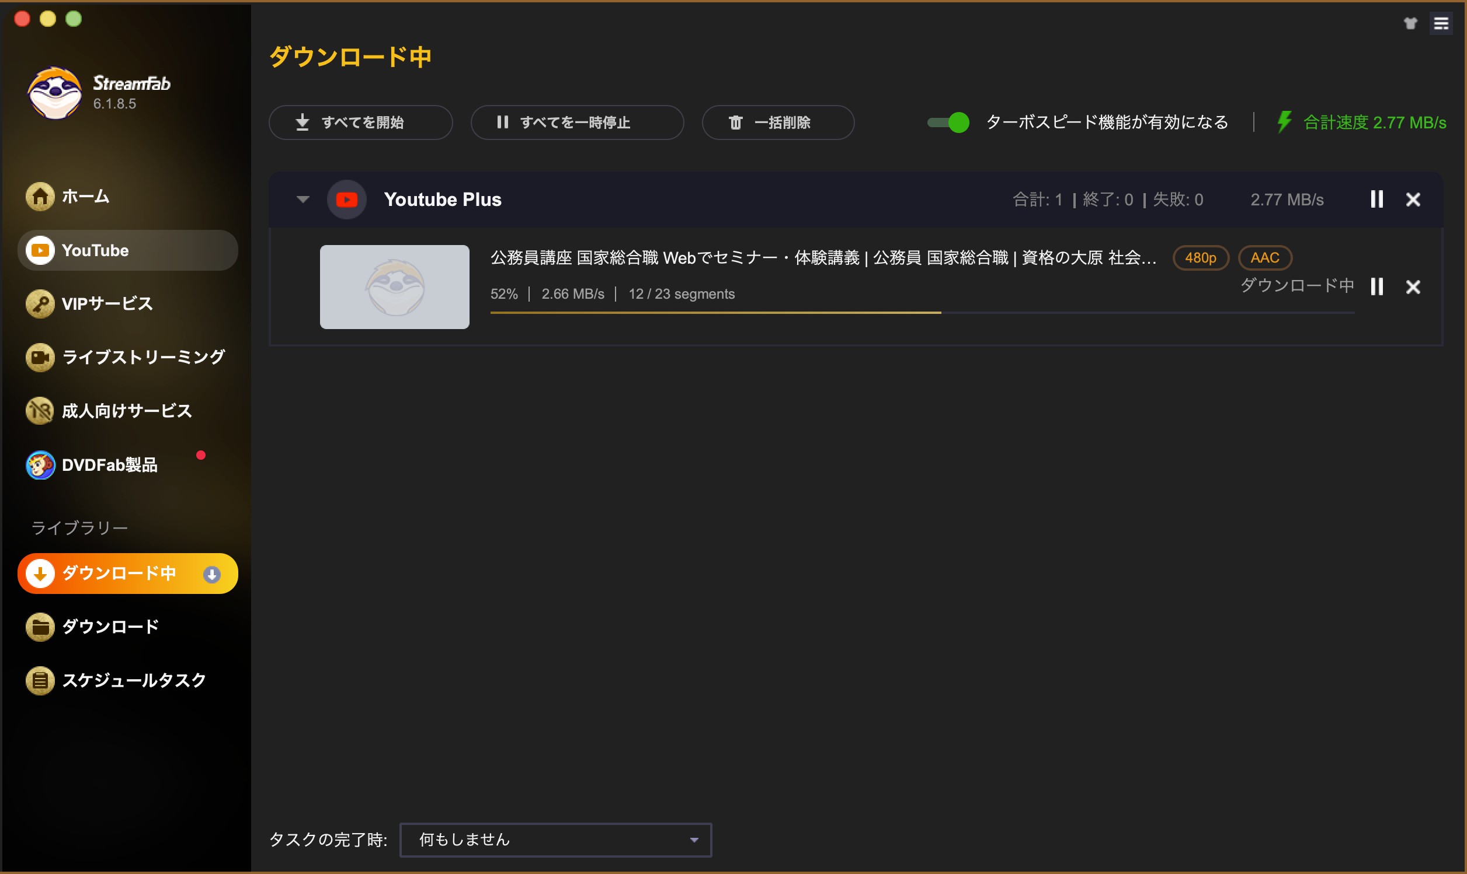The height and width of the screenshot is (874, 1467).
Task: Remove the Youtube Plus group with X
Action: pos(1413,200)
